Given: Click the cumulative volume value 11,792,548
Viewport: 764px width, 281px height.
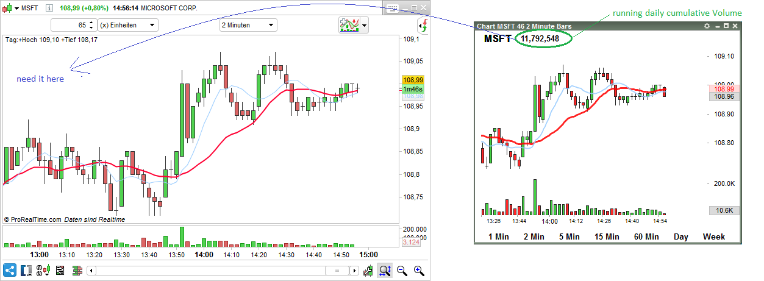Looking at the screenshot, I should click(x=540, y=38).
